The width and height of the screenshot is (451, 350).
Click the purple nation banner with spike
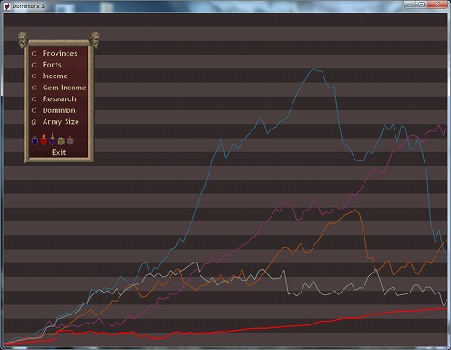pyautogui.click(x=53, y=139)
